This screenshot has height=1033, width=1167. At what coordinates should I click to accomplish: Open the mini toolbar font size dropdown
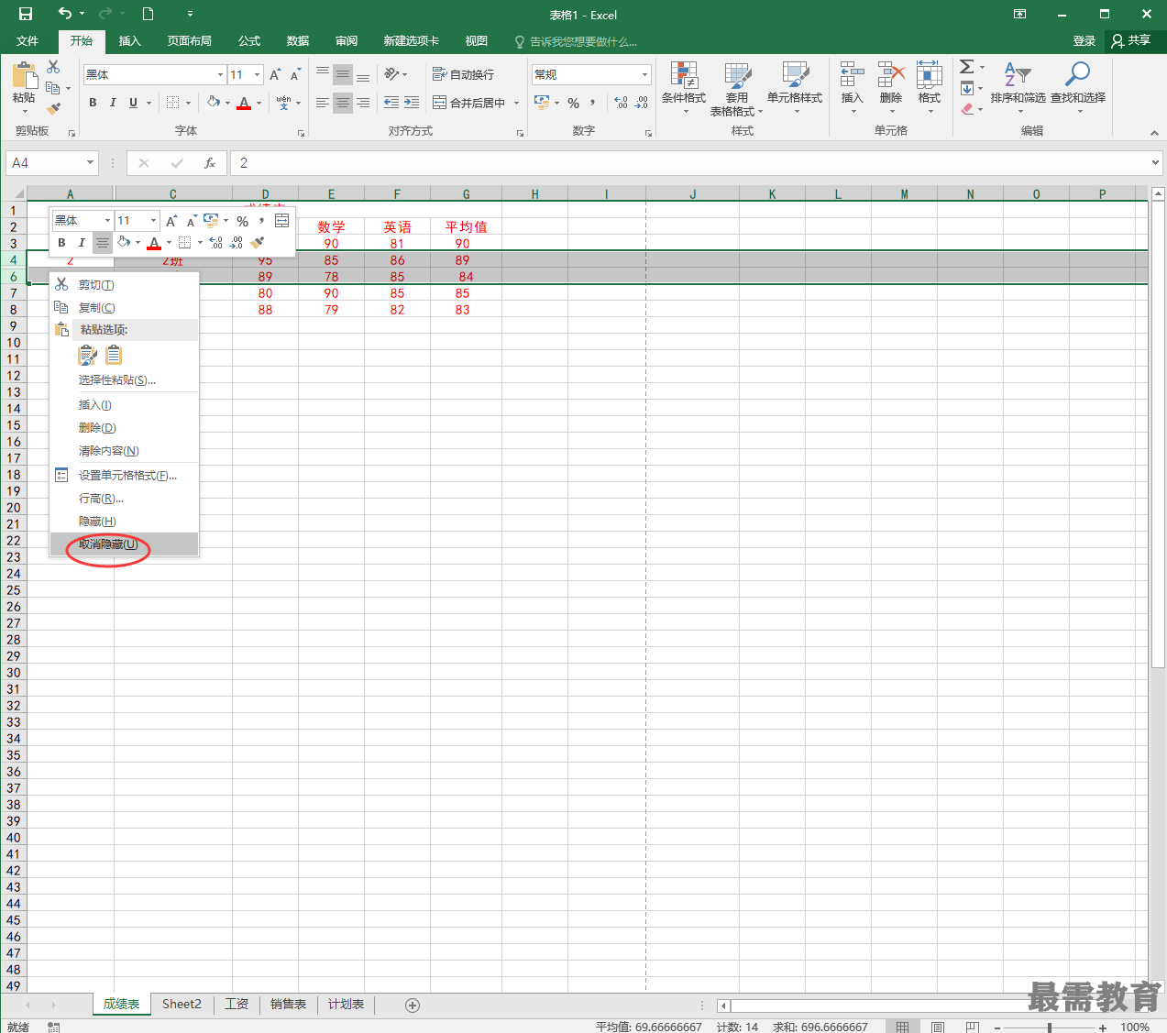153,221
